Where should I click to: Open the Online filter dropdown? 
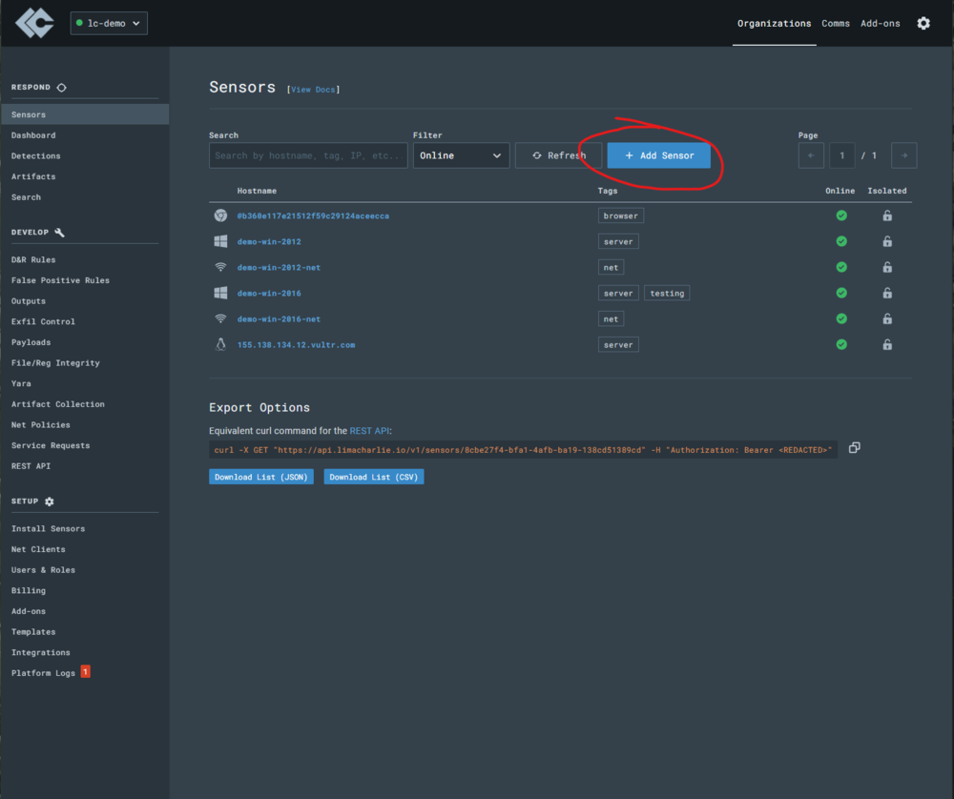(461, 155)
